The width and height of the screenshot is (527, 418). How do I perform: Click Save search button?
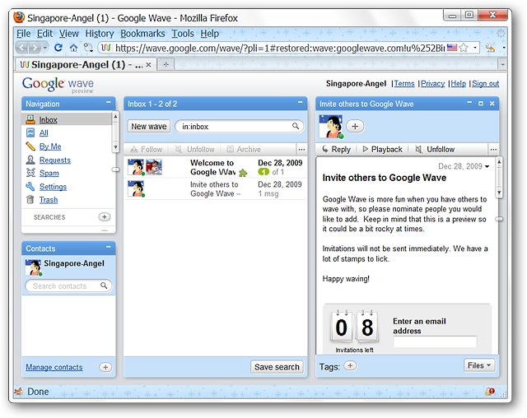click(x=277, y=367)
